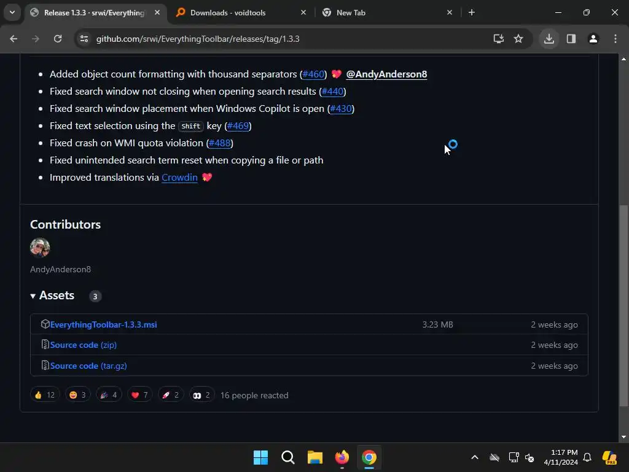Screen dimensions: 629x472
Task: Close the Downloads - voidtools tab
Action: 303,12
